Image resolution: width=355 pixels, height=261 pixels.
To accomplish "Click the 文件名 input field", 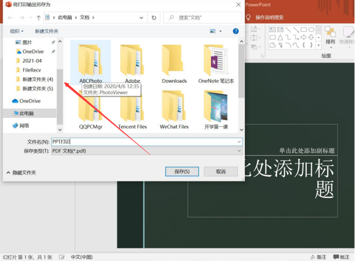I will click(147, 142).
